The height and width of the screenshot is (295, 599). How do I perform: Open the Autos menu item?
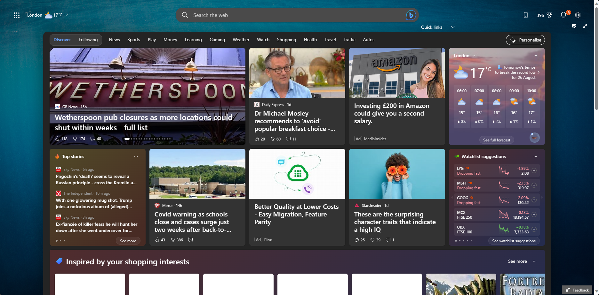369,40
